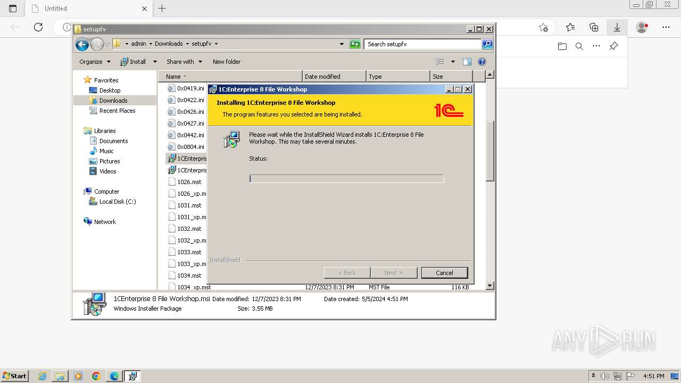Click the browser Downloads icon
This screenshot has width=681, height=383.
click(617, 27)
